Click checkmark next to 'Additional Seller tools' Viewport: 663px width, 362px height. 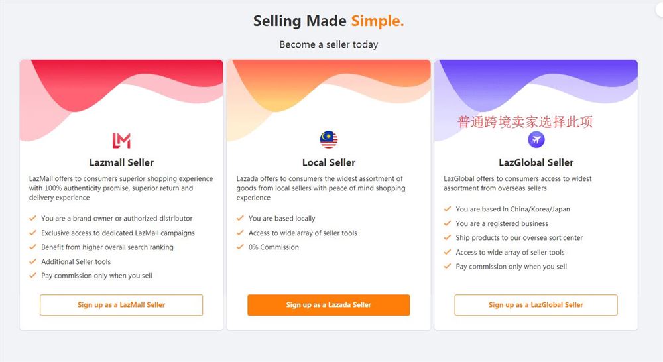click(32, 261)
